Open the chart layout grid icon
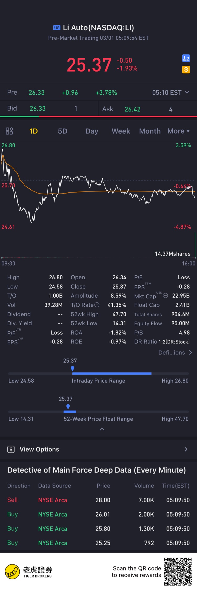This screenshot has width=197, height=591. point(9,131)
